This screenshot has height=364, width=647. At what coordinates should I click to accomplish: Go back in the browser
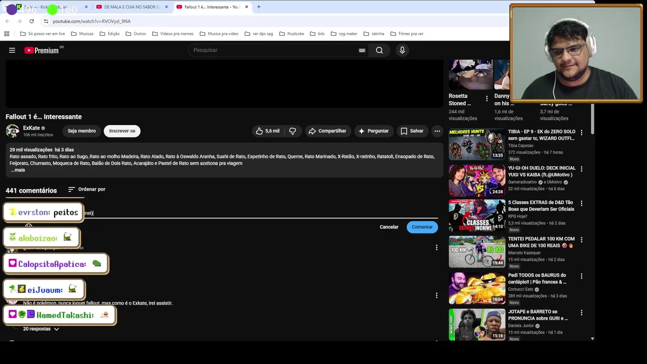coord(8,21)
